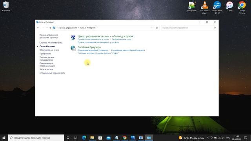Click the taskbar search box
This screenshot has height=141, width=251.
coord(36,137)
